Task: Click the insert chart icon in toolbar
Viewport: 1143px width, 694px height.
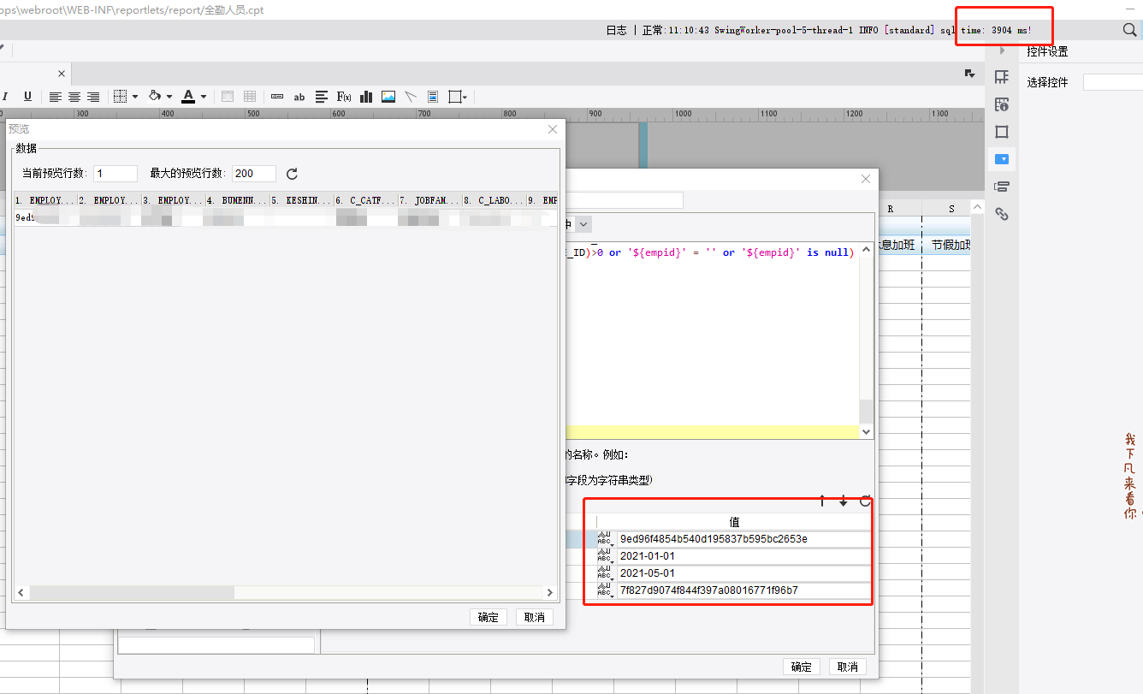Action: (366, 97)
